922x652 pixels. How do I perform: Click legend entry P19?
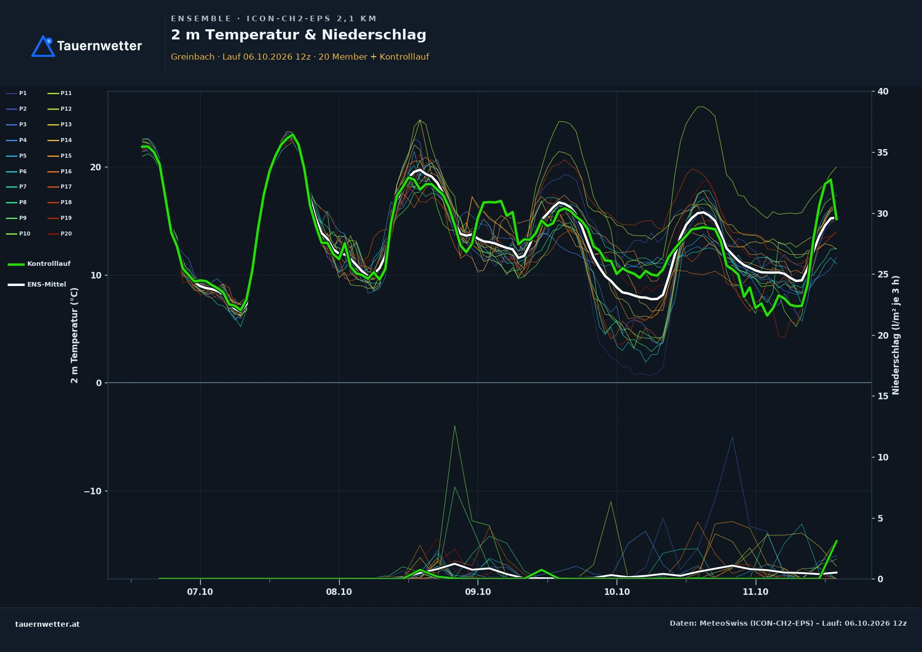(x=60, y=218)
